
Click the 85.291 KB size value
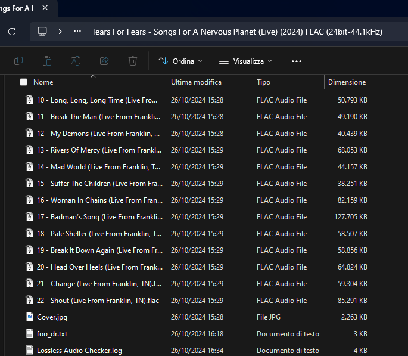(x=353, y=301)
